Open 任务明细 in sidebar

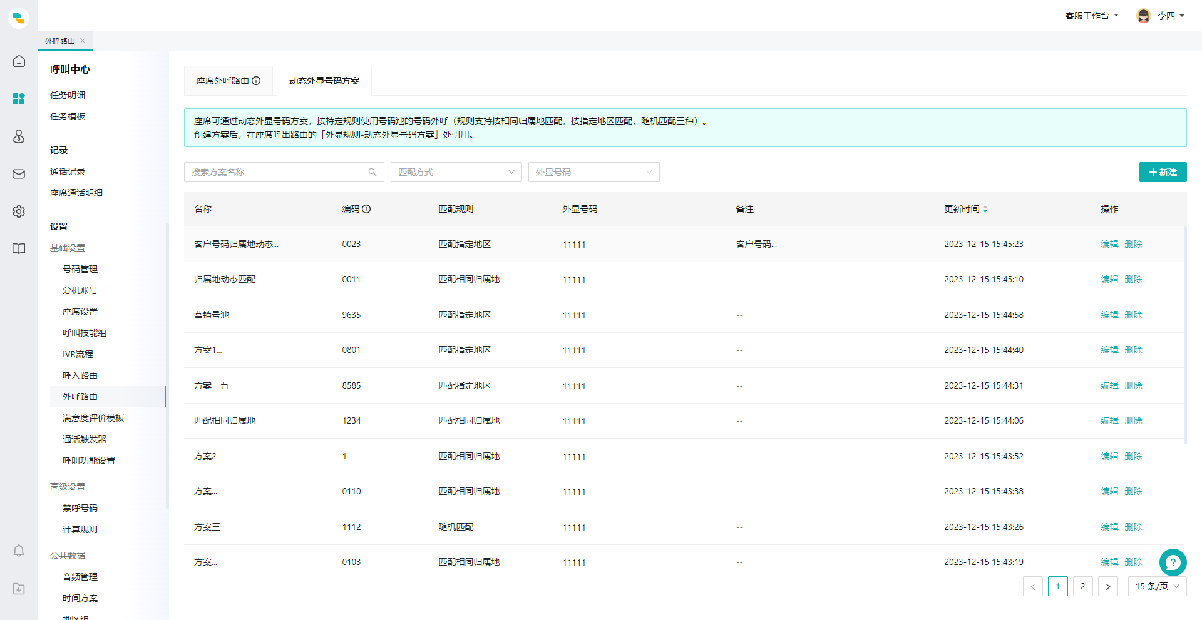coord(68,95)
